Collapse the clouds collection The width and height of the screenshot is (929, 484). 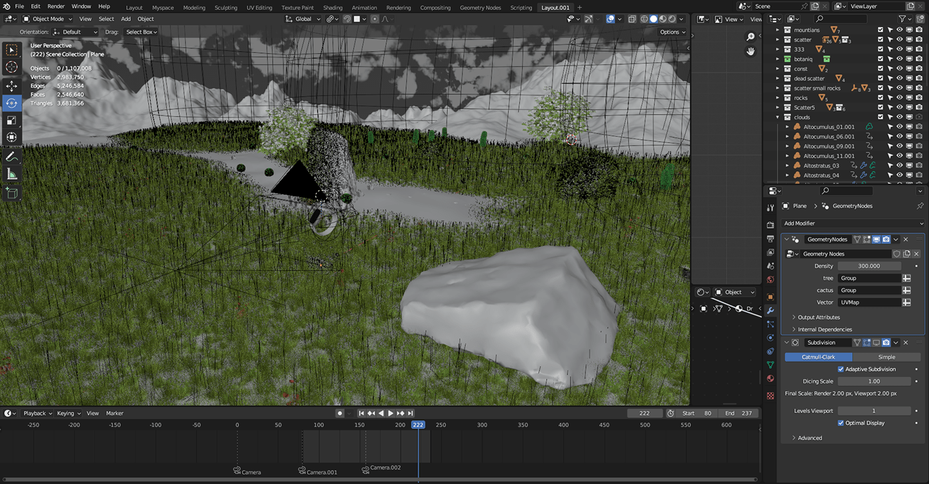click(x=778, y=117)
